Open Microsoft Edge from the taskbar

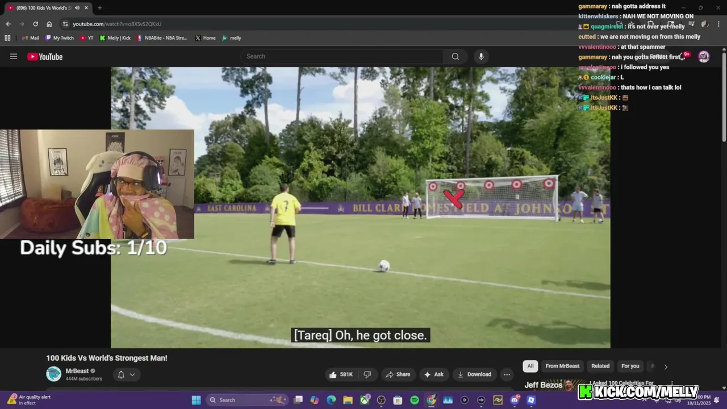click(x=331, y=400)
